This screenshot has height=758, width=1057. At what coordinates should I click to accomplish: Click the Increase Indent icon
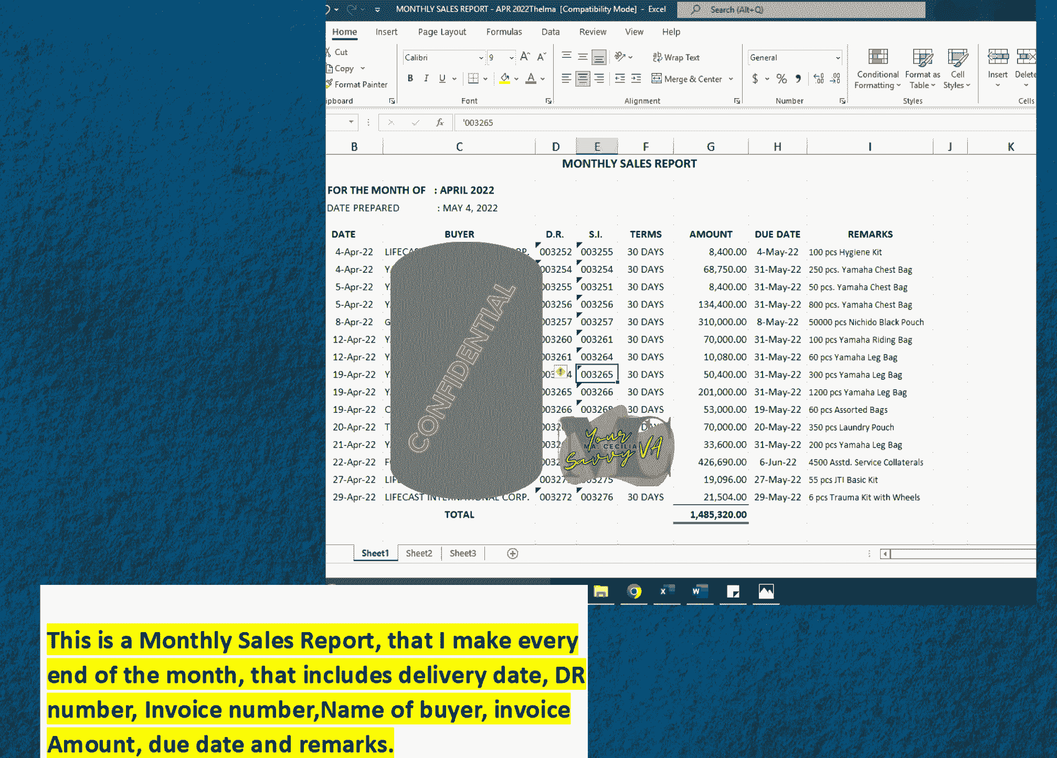pyautogui.click(x=636, y=79)
